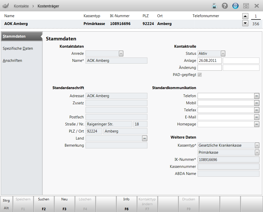Go to next record with down arrow
The image size is (263, 212).
point(245,23)
